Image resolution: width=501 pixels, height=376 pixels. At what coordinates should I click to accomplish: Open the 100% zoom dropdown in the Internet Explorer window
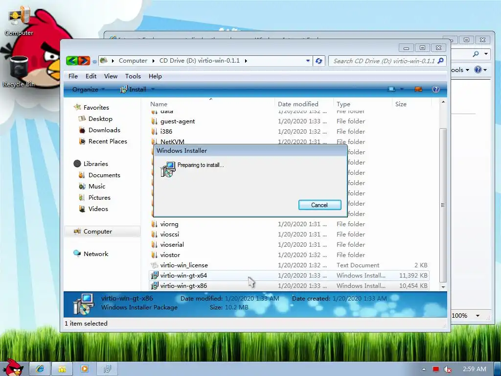[478, 316]
